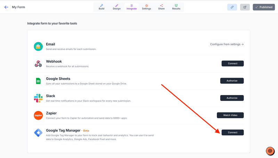Click 'Add Google Tag Manager to your form' description
Viewport: 278px width, 158px height.
100,137
